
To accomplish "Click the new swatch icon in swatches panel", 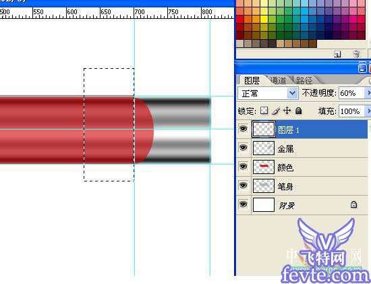I will pyautogui.click(x=337, y=54).
